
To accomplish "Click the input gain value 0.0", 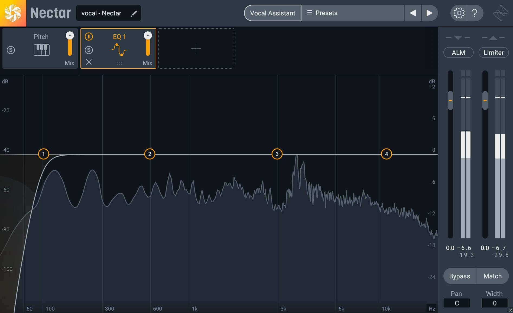I will 450,248.
